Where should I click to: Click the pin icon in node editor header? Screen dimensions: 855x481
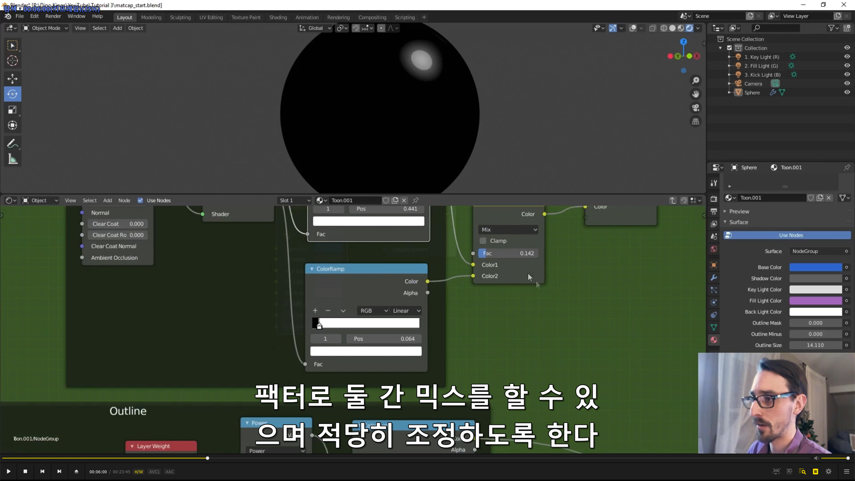coord(415,200)
